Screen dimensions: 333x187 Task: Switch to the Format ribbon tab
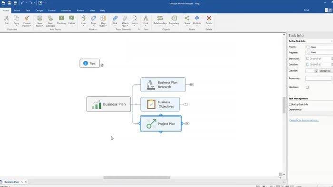(52, 10)
